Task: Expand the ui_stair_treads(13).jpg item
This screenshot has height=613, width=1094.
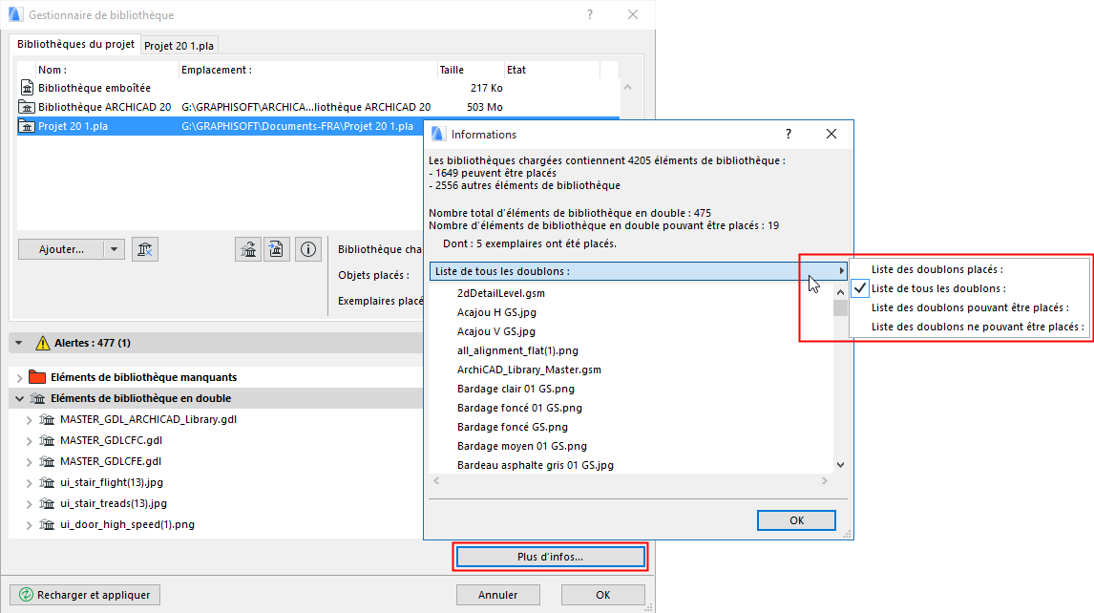Action: click(30, 504)
